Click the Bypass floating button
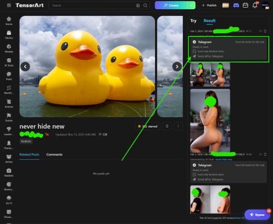 257,215
